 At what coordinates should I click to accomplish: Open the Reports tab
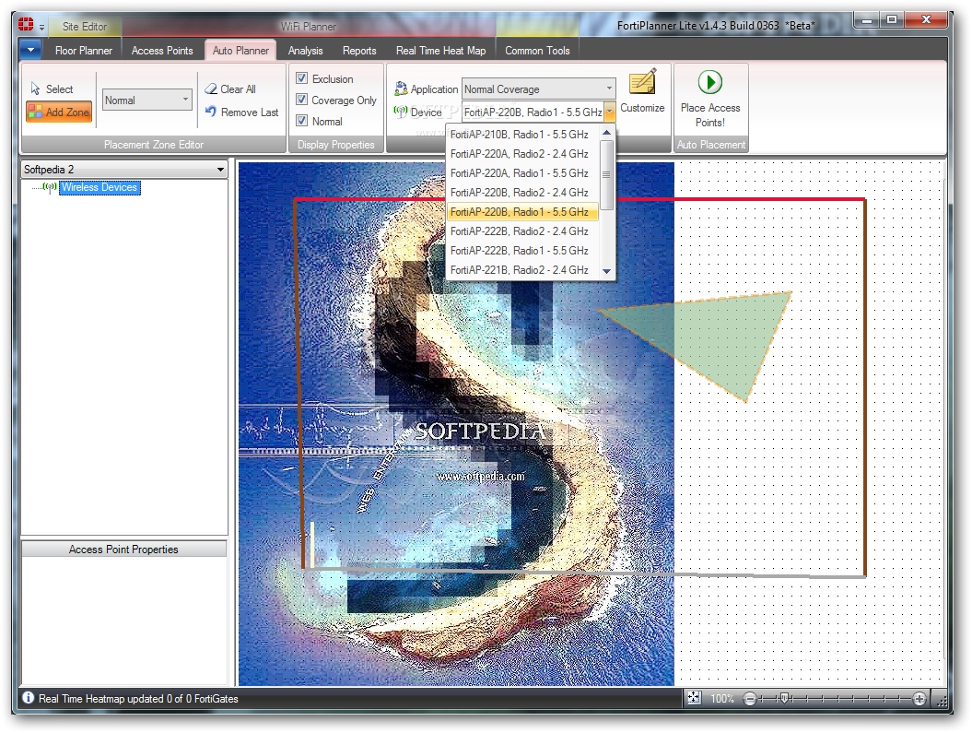coord(359,50)
